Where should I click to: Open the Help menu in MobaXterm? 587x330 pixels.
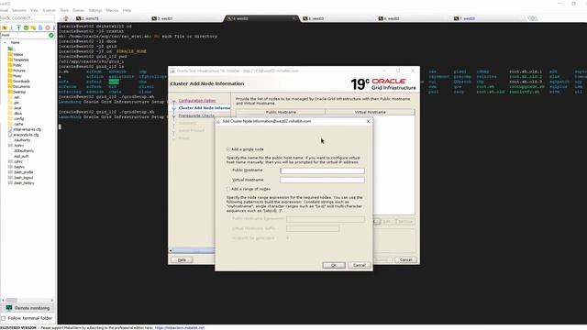coord(127,10)
